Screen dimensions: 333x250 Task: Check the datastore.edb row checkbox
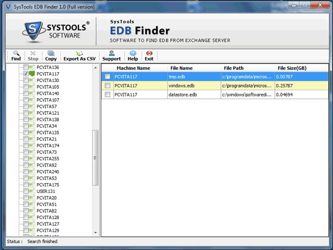point(108,94)
